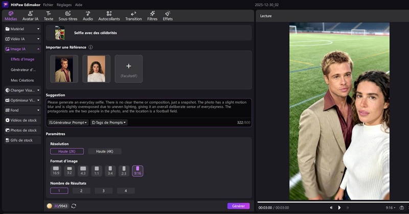Take a snapshot with the camera icon
The width and height of the screenshot is (409, 214).
click(402, 208)
